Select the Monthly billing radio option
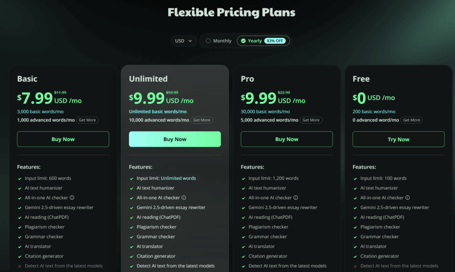This screenshot has width=455, height=272. coord(208,41)
